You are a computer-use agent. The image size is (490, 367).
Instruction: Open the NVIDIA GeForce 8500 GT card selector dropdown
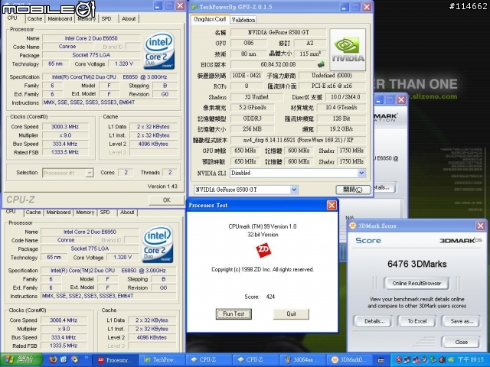click(294, 190)
